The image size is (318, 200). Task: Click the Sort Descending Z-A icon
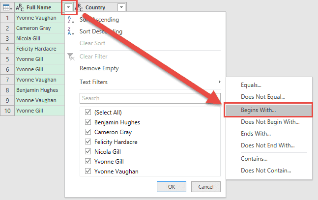click(x=71, y=31)
